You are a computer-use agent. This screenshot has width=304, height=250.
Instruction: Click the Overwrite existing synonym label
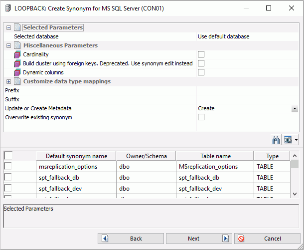(x=38, y=117)
